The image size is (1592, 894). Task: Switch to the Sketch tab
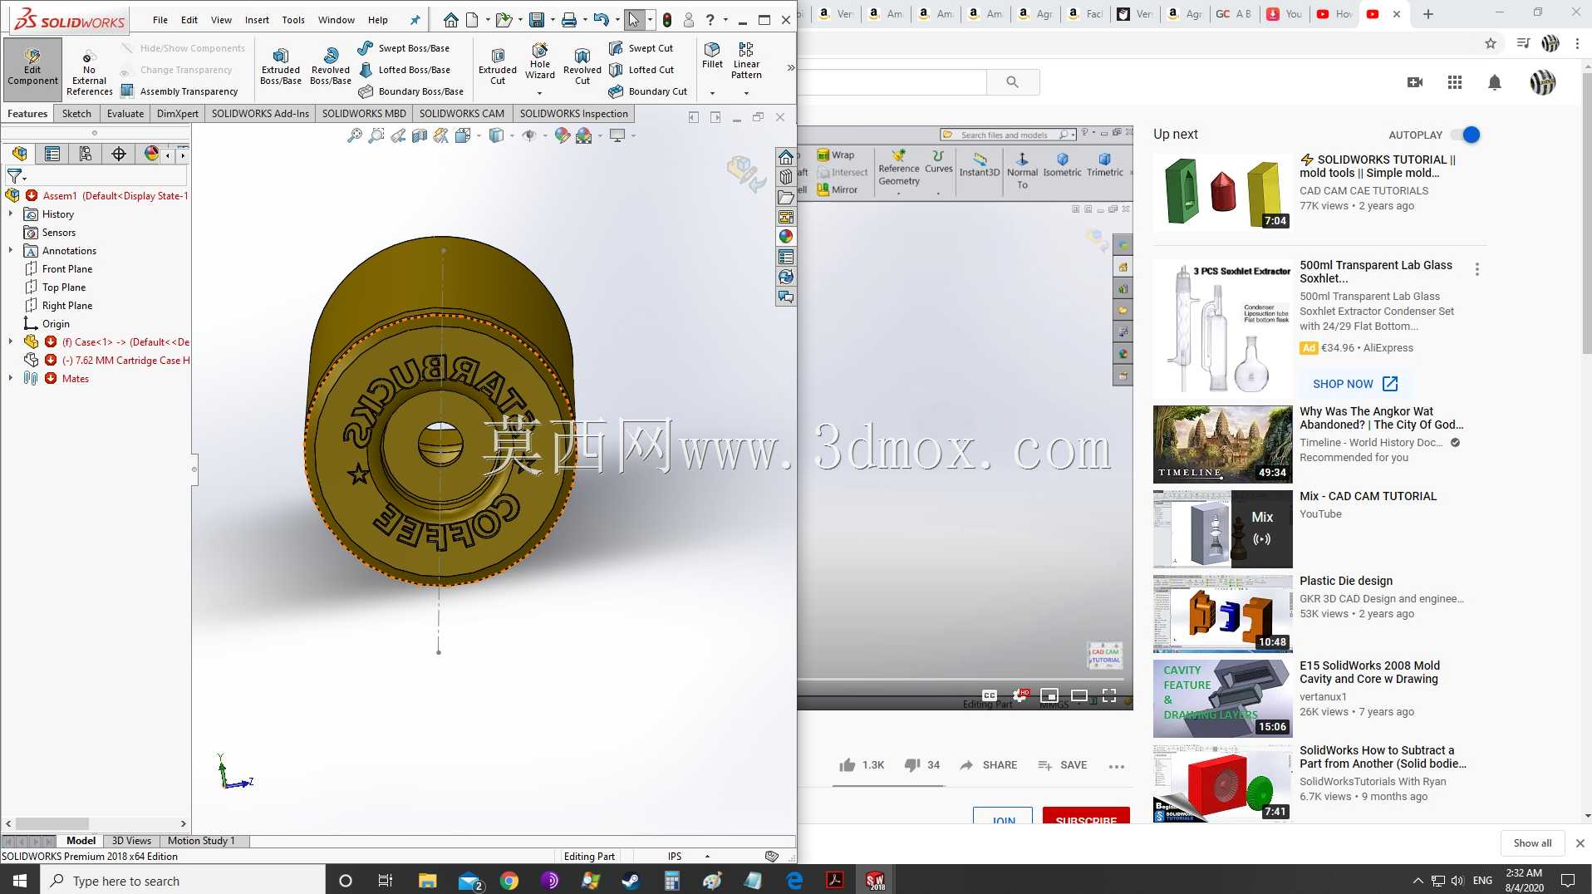pos(76,114)
